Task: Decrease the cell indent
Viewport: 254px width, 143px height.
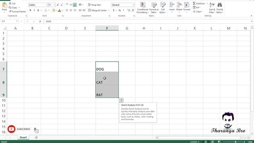Action: click(80, 10)
